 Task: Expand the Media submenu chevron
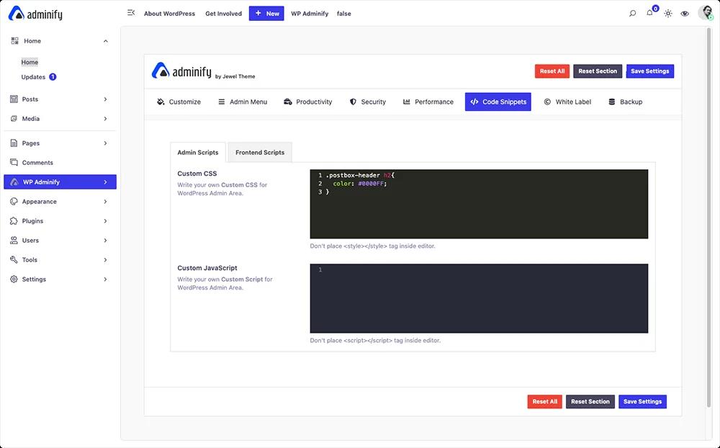(x=106, y=119)
